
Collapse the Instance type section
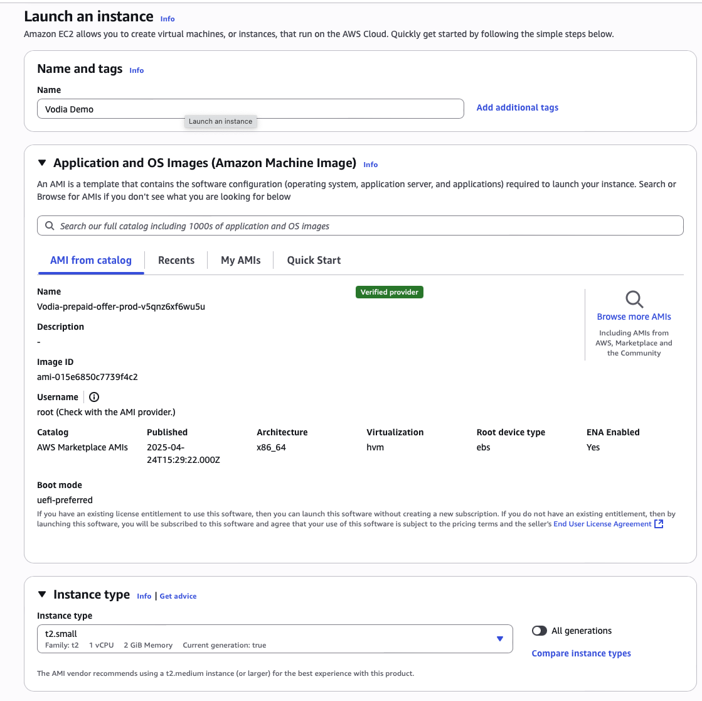coord(42,594)
